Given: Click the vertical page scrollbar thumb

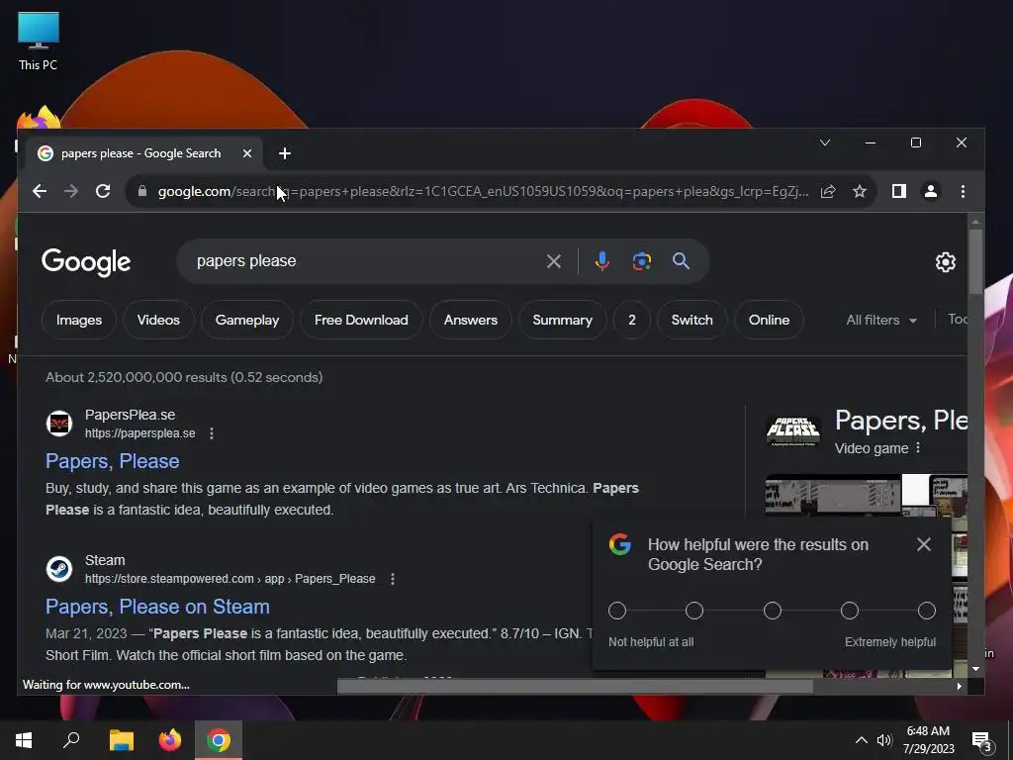Looking at the screenshot, I should click(975, 260).
